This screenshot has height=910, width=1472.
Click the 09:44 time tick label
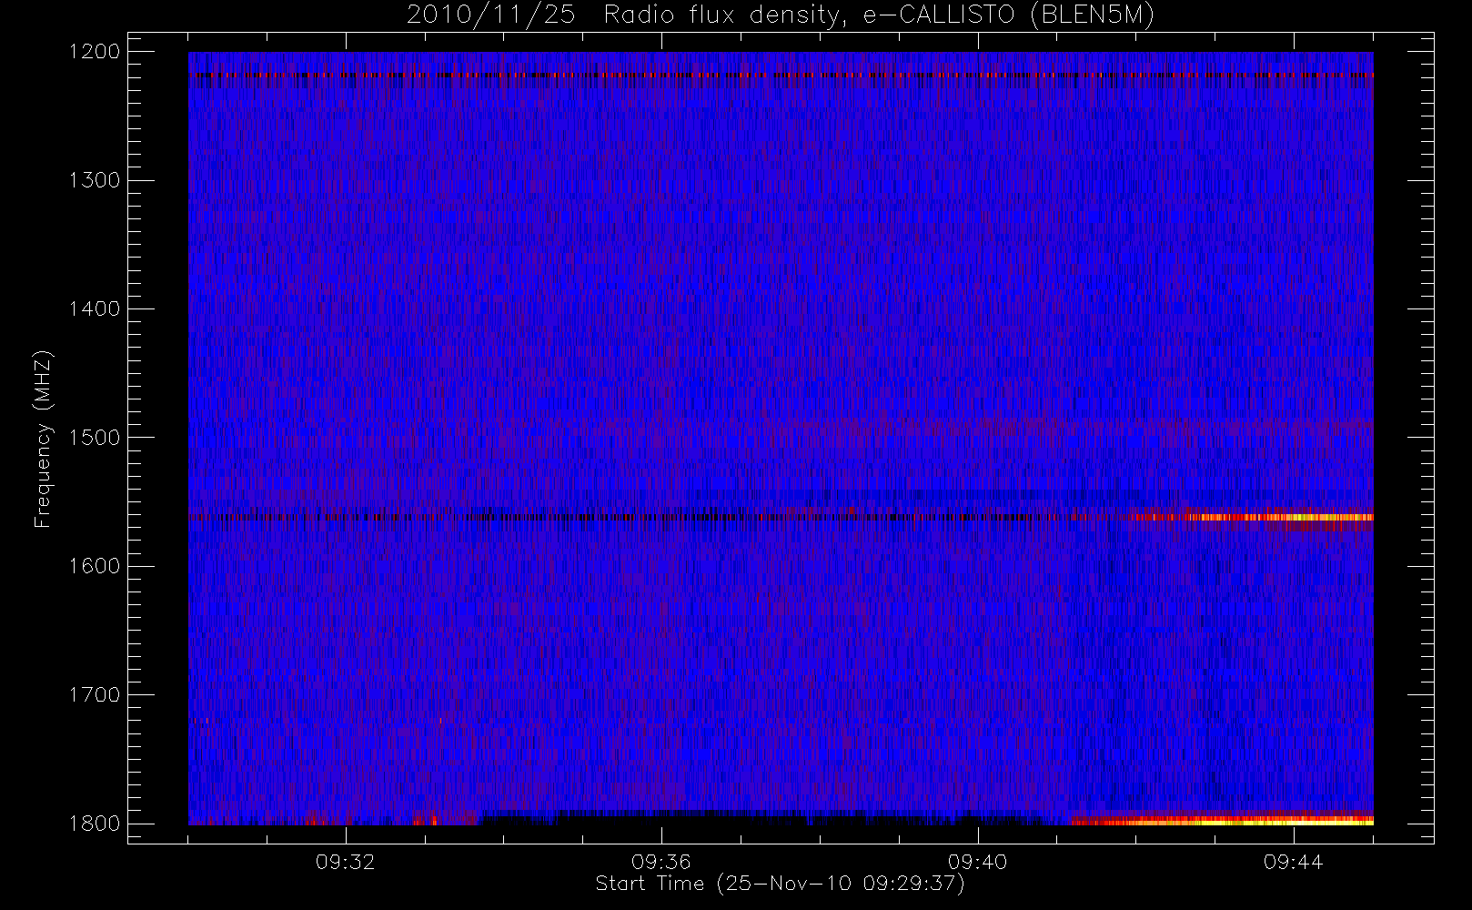click(1293, 862)
